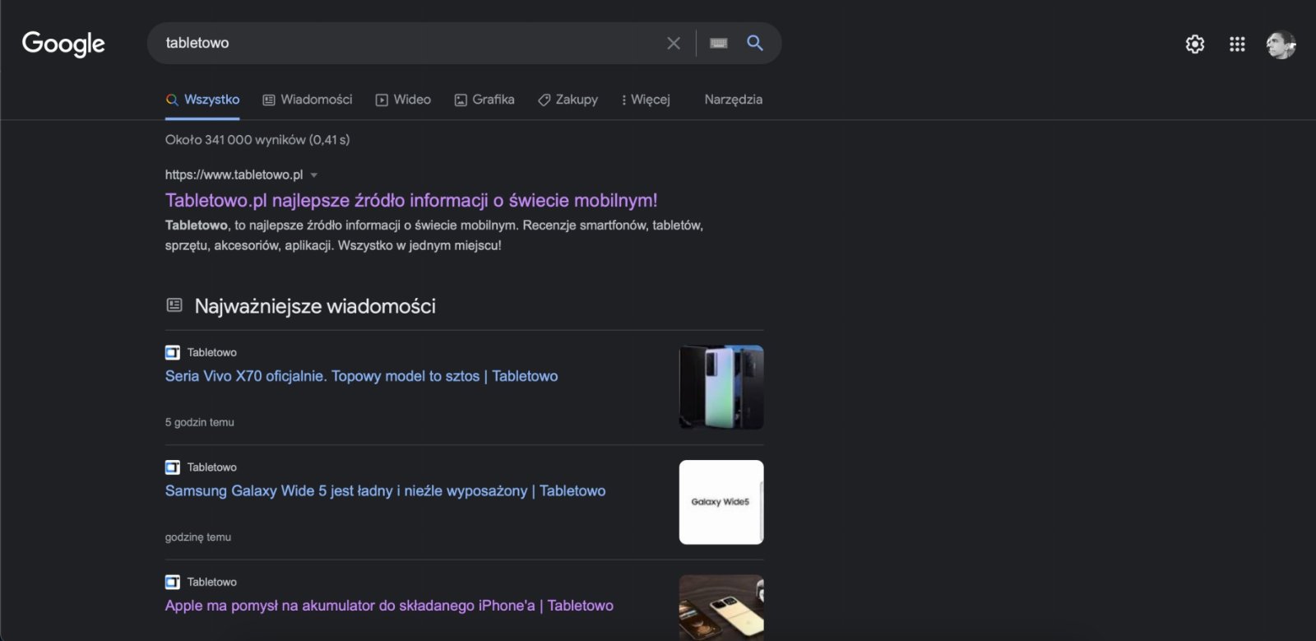Open Seria Vivo X70 oficjalnie article
The width and height of the screenshot is (1316, 641).
click(x=361, y=376)
